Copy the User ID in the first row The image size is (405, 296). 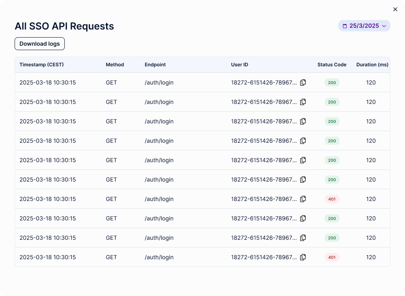pyautogui.click(x=303, y=82)
